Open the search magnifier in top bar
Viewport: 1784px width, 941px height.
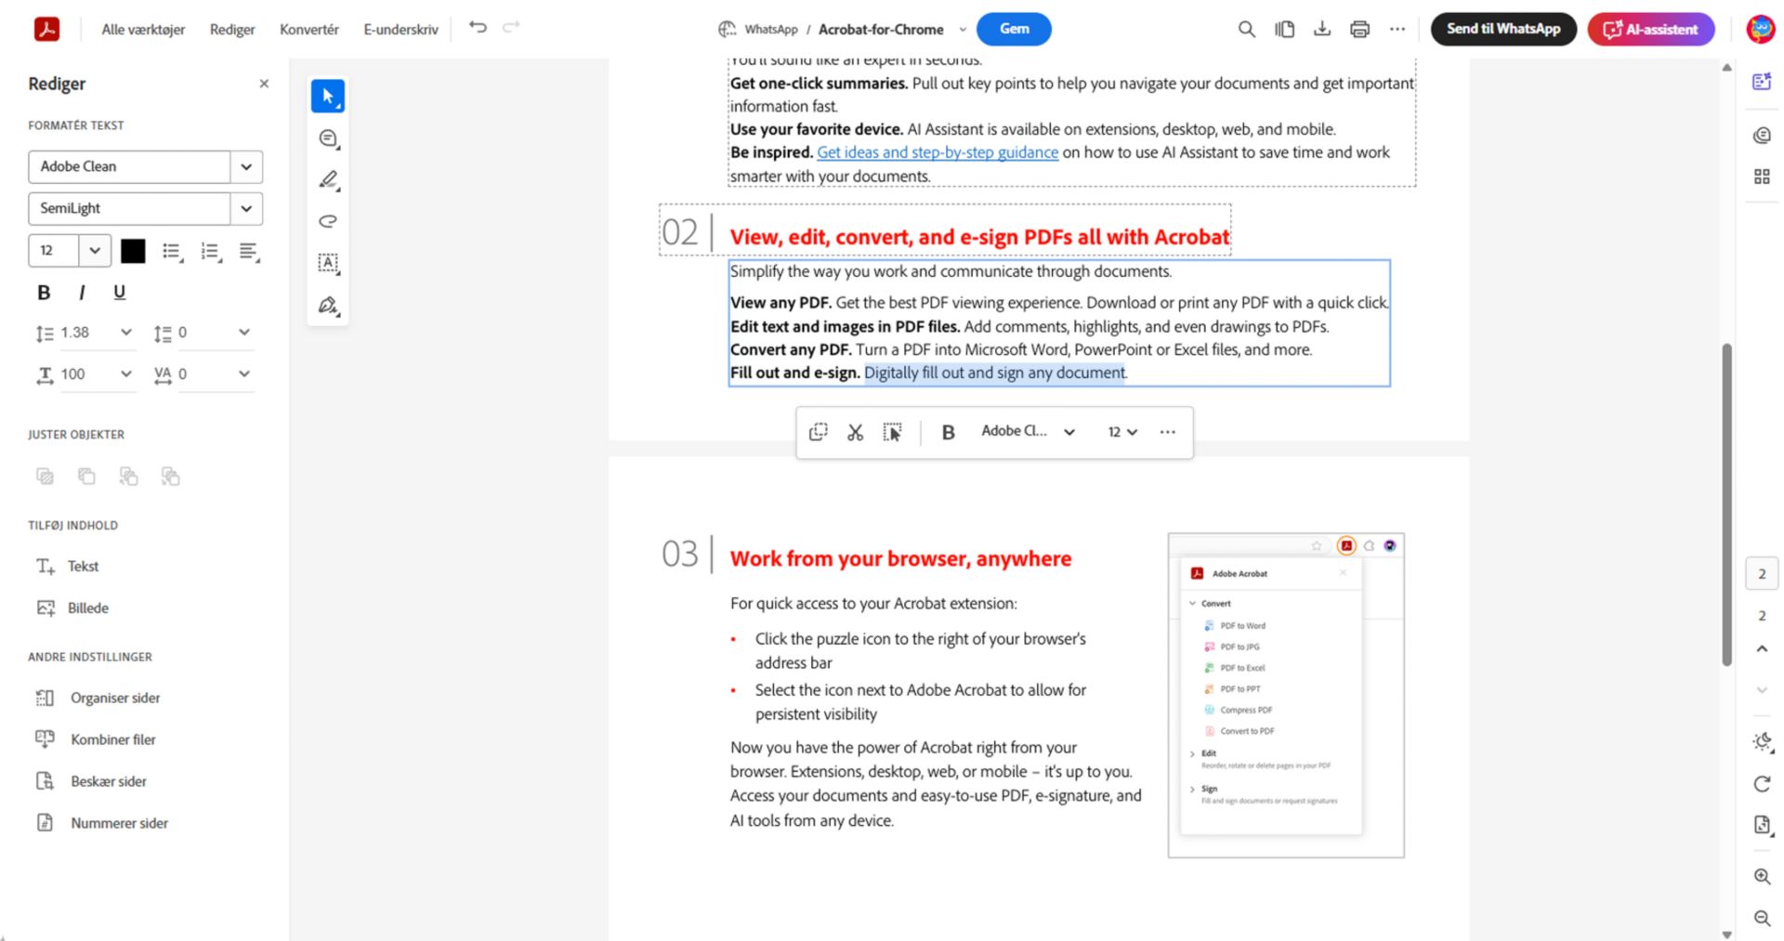(x=1247, y=29)
